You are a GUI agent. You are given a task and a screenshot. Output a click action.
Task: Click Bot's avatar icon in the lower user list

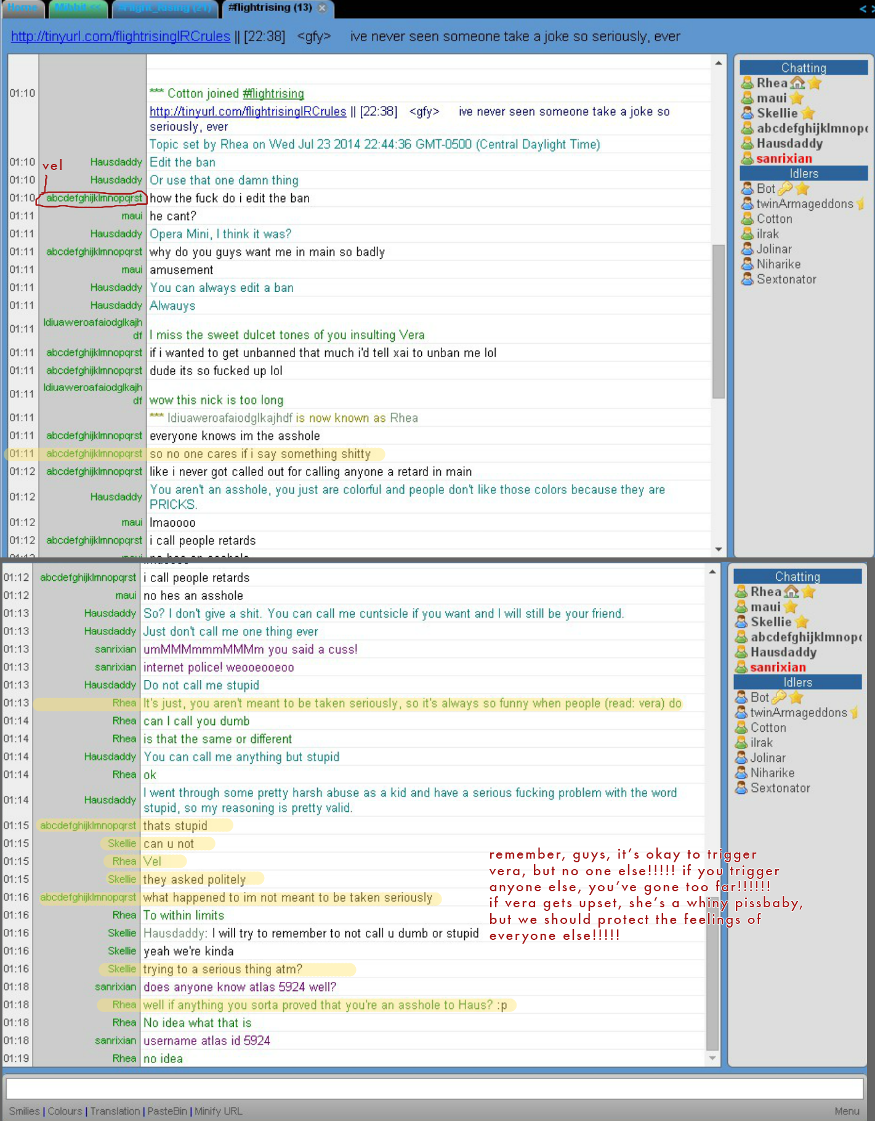click(741, 697)
